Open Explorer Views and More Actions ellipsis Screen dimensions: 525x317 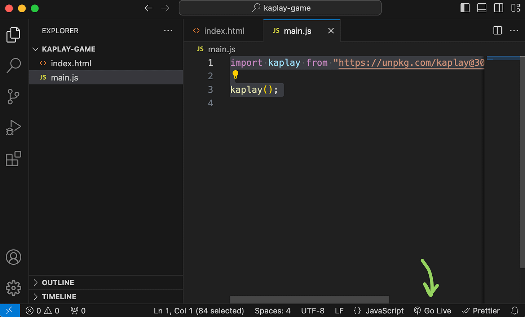pyautogui.click(x=168, y=31)
